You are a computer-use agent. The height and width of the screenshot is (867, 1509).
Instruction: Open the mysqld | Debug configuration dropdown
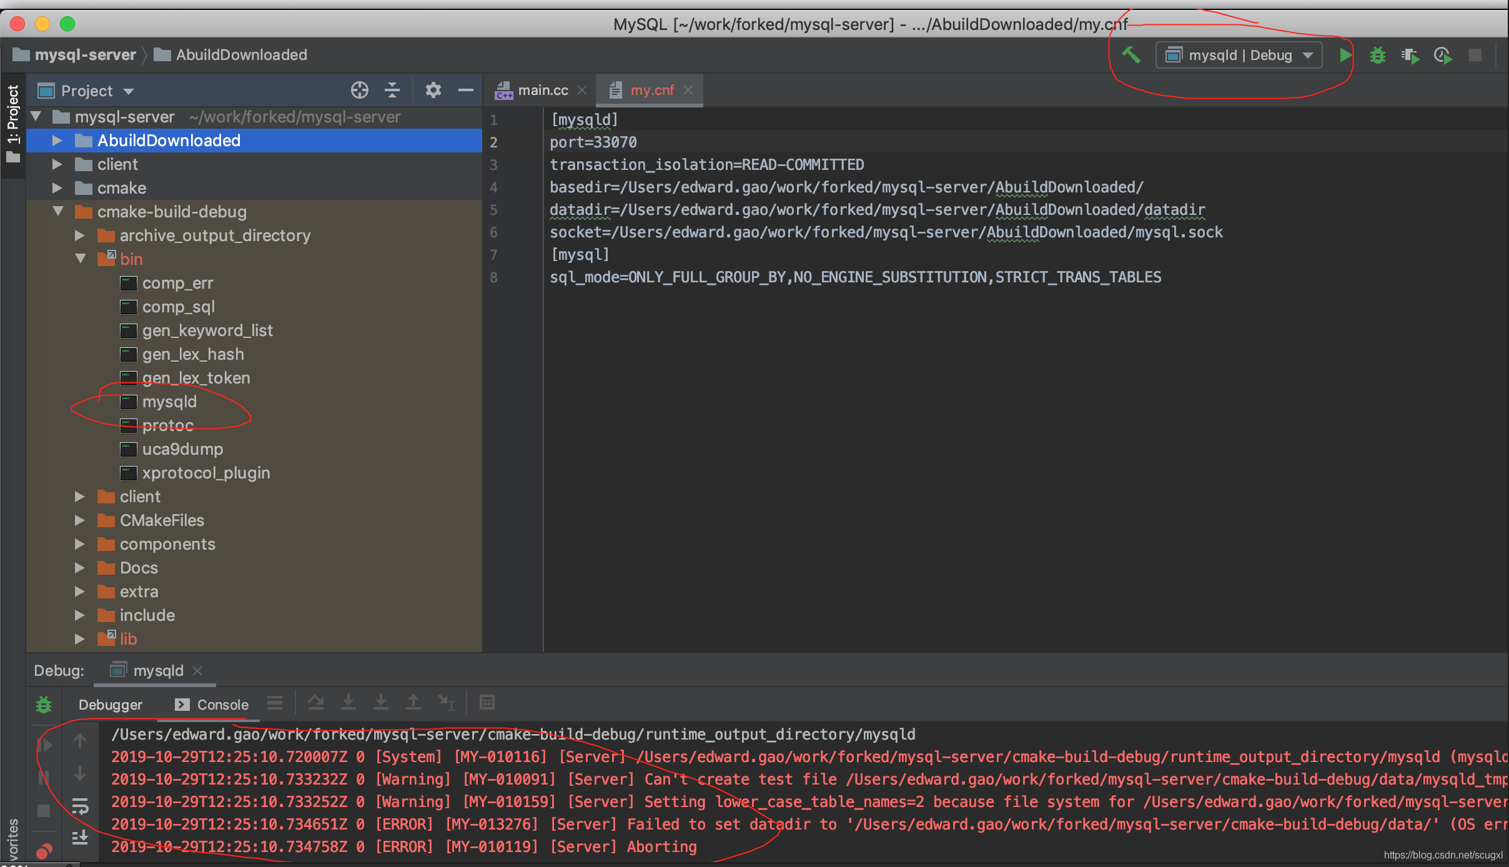pyautogui.click(x=1239, y=56)
